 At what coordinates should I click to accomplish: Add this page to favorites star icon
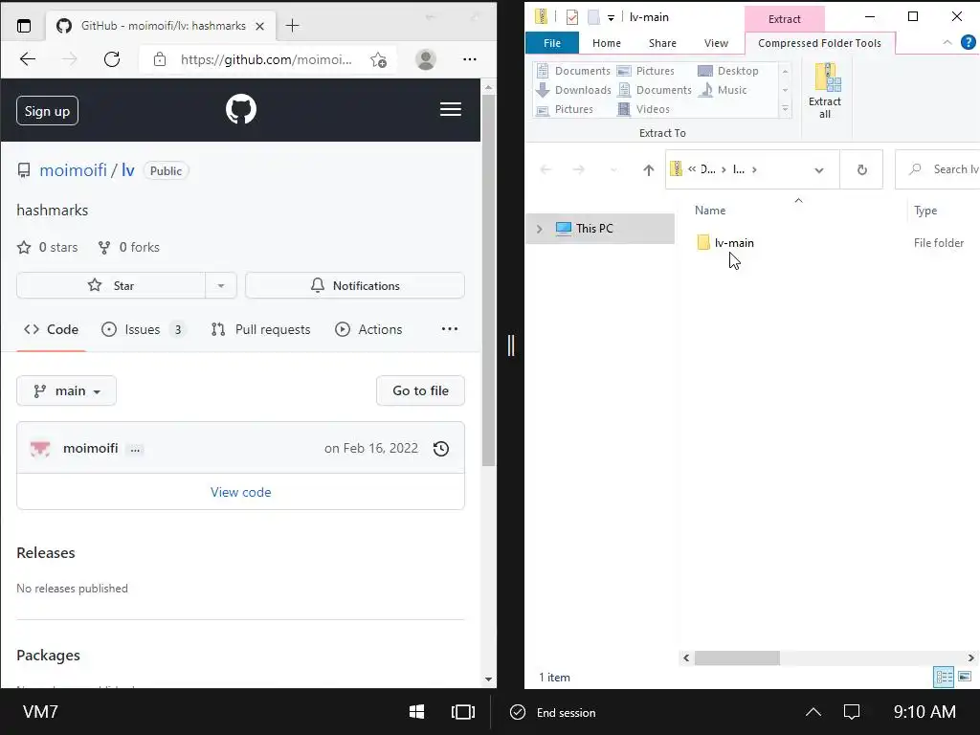tap(378, 59)
